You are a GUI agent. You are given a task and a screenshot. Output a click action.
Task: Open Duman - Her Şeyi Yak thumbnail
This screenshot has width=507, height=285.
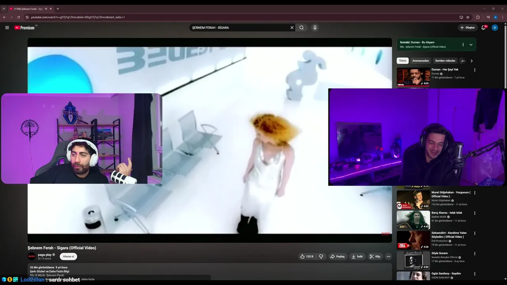[414, 77]
